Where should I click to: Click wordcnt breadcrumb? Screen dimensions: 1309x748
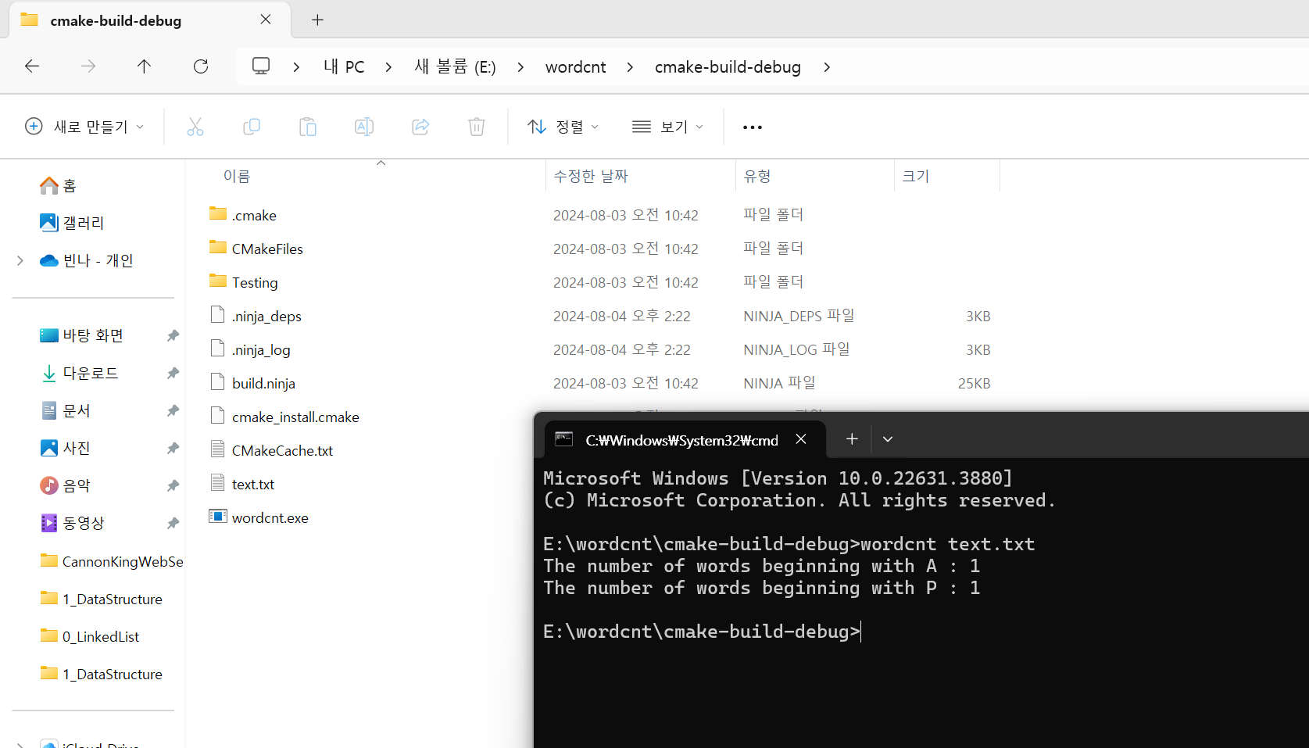point(575,67)
